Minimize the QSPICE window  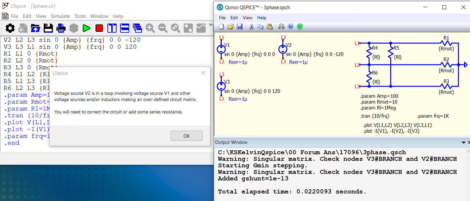click(426, 7)
